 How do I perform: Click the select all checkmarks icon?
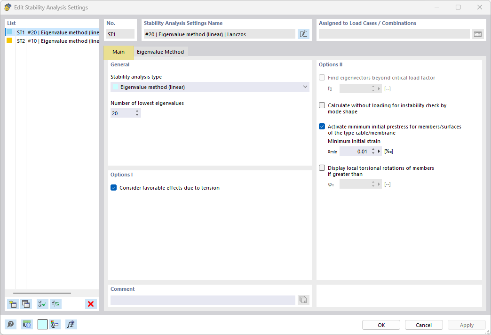[42, 304]
